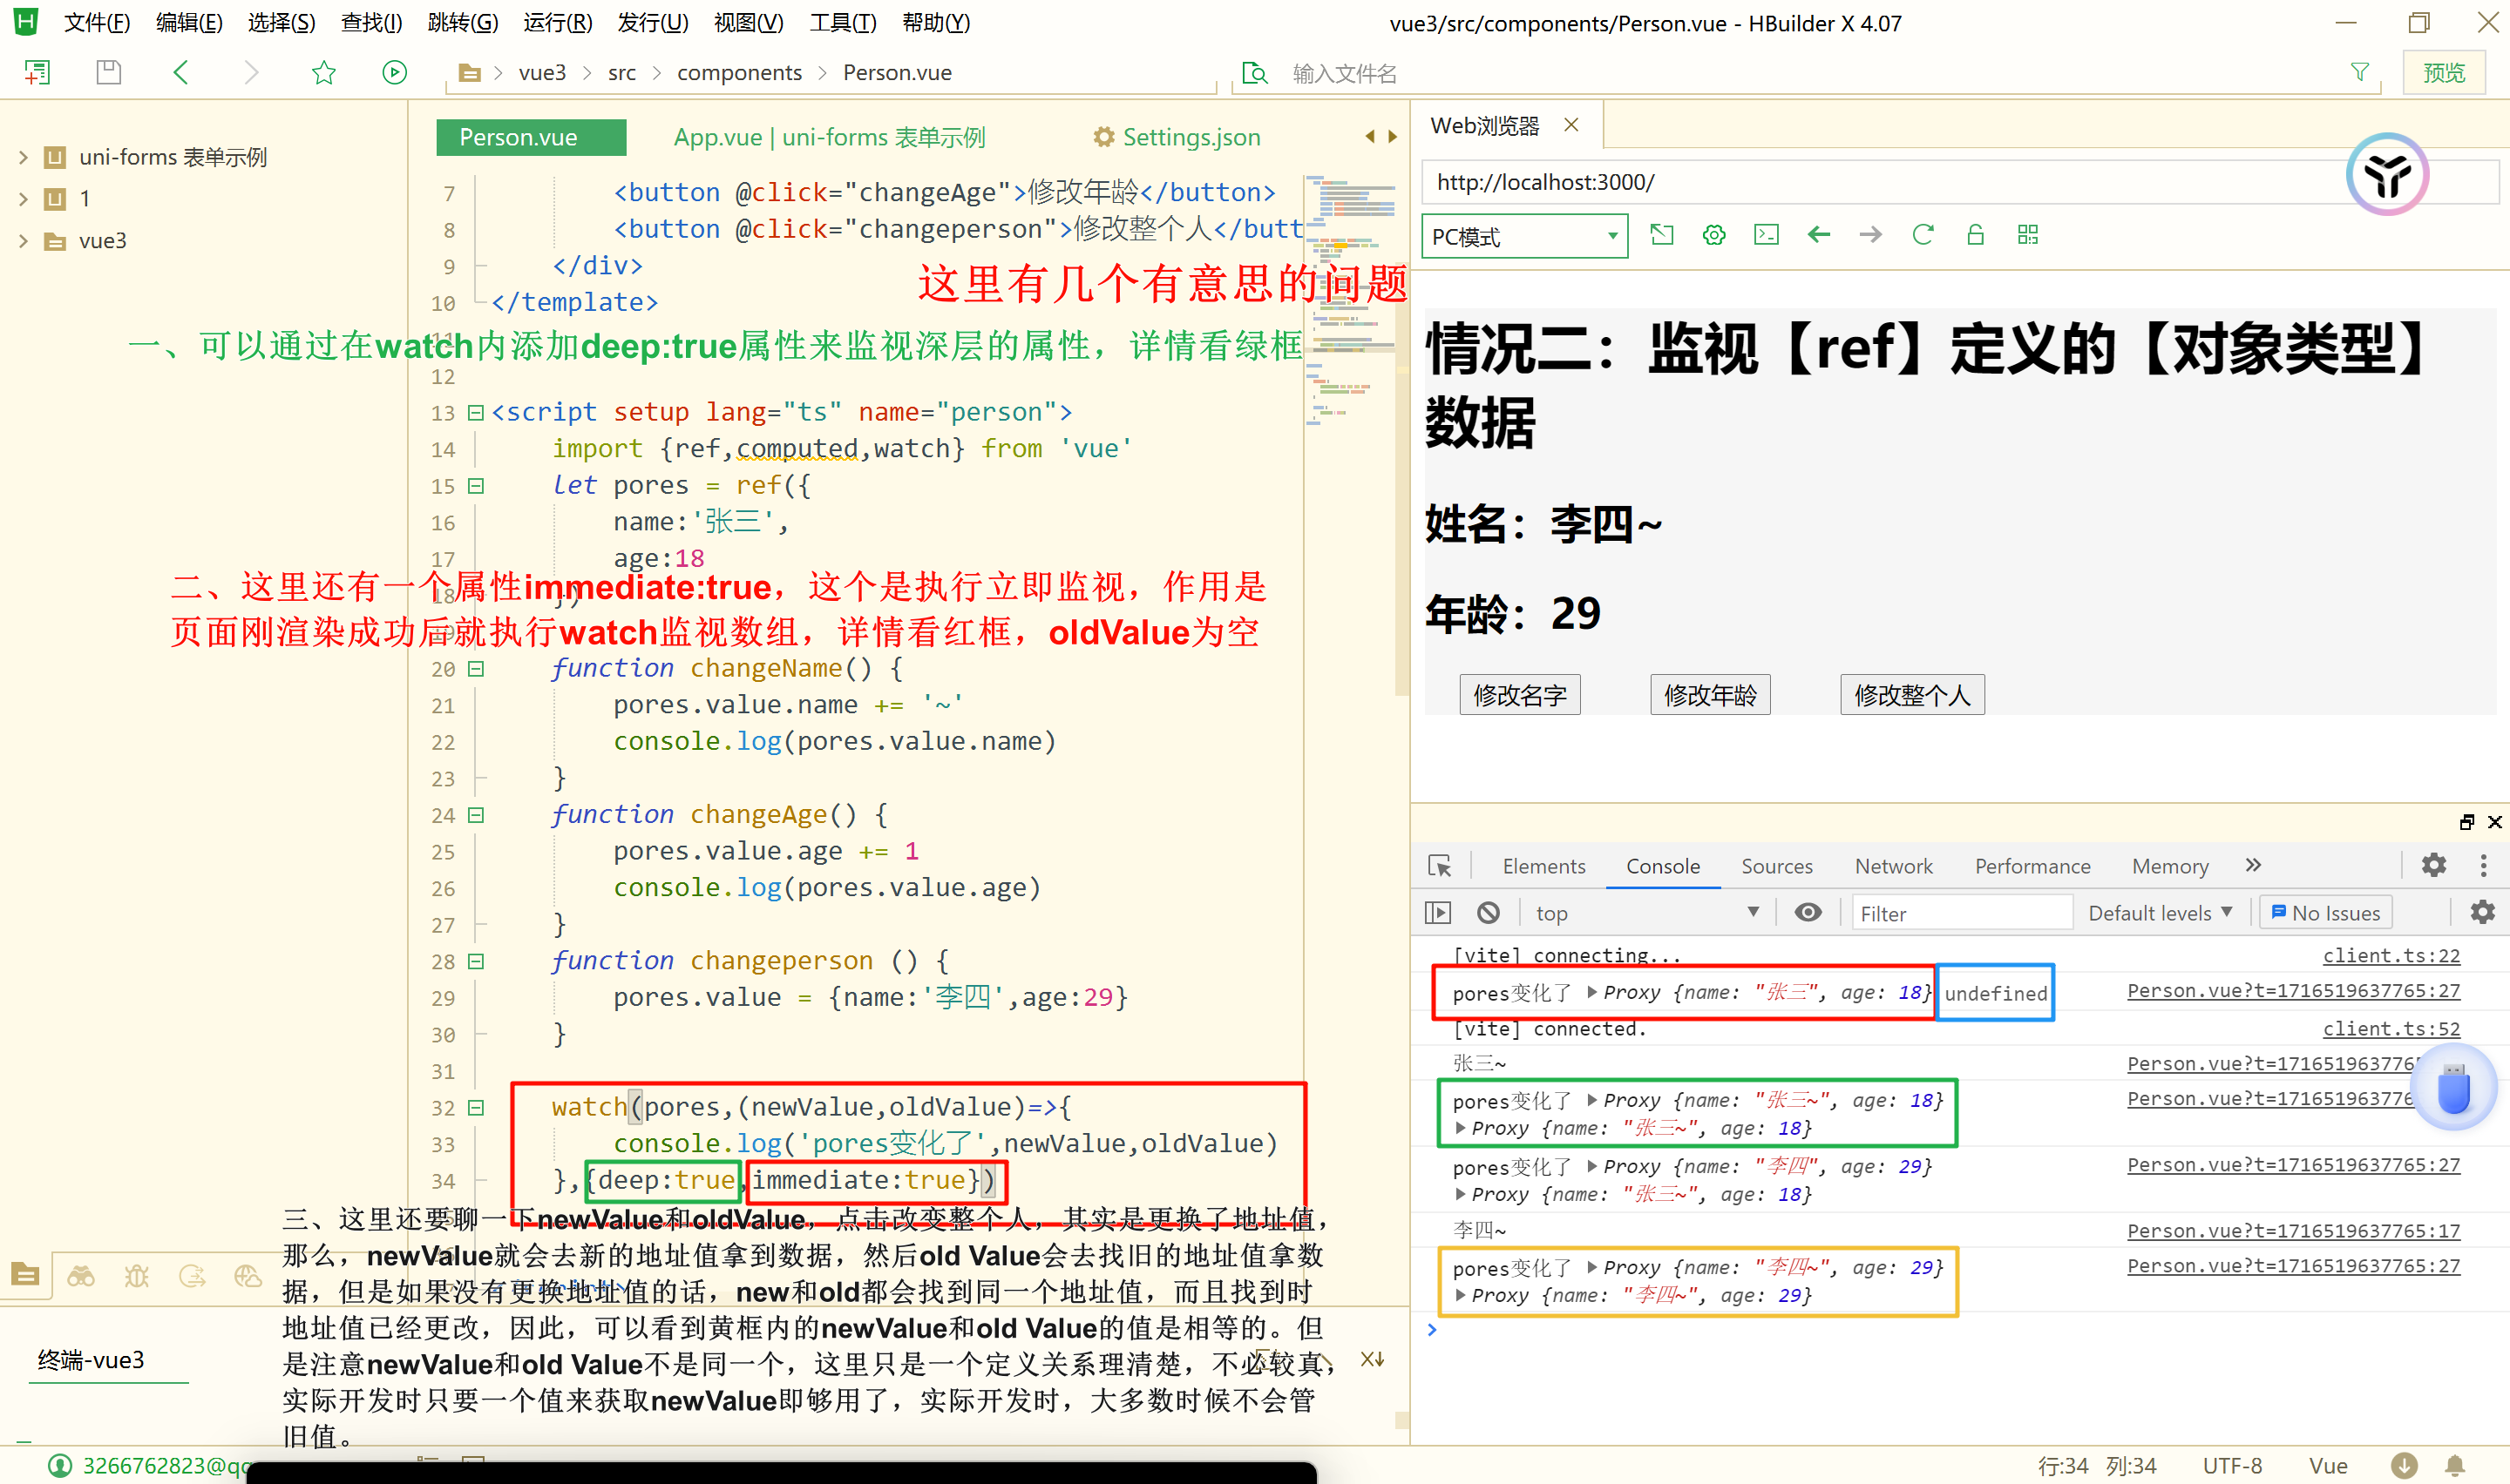Image resolution: width=2510 pixels, height=1484 pixels.
Task: Collapse code fold at line 13
Action: click(x=476, y=412)
